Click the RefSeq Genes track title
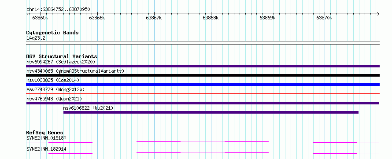Image resolution: width=392 pixels, height=159 pixels. coord(45,133)
